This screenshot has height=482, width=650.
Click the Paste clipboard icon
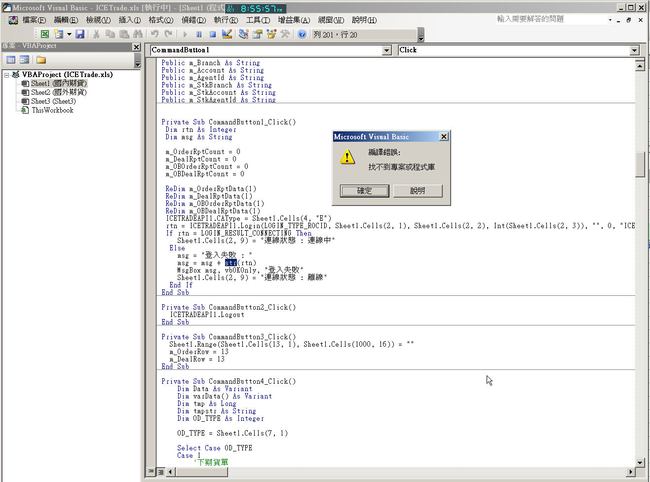point(124,34)
